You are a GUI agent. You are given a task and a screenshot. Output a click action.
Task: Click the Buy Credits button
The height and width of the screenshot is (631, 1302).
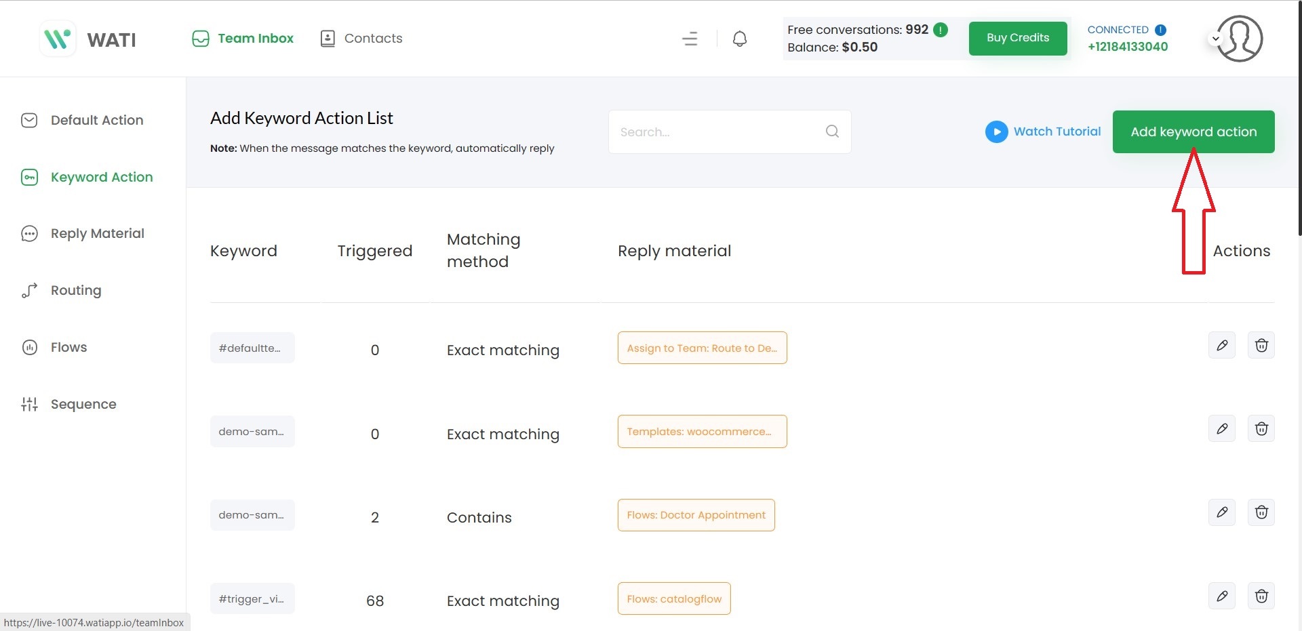[1017, 39]
